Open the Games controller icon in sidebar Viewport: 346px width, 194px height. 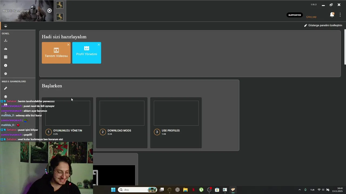point(5,49)
